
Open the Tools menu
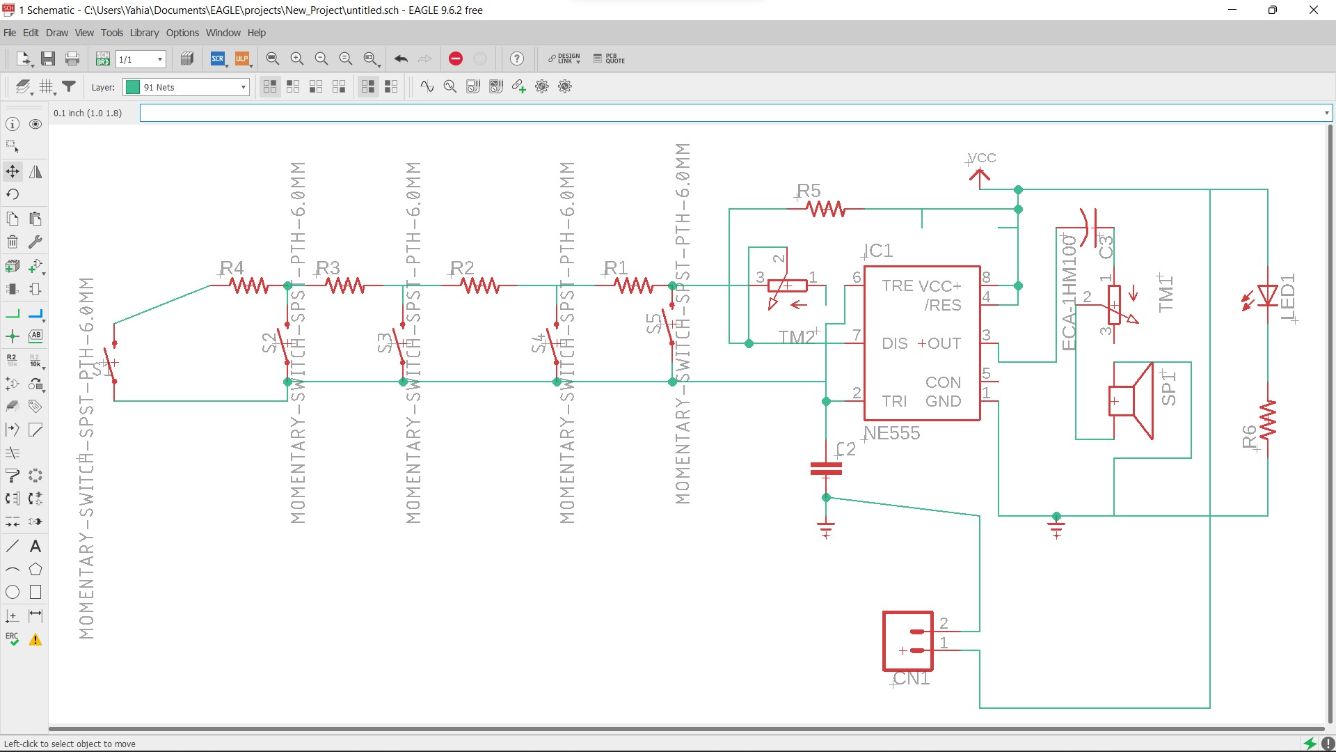[x=111, y=33]
